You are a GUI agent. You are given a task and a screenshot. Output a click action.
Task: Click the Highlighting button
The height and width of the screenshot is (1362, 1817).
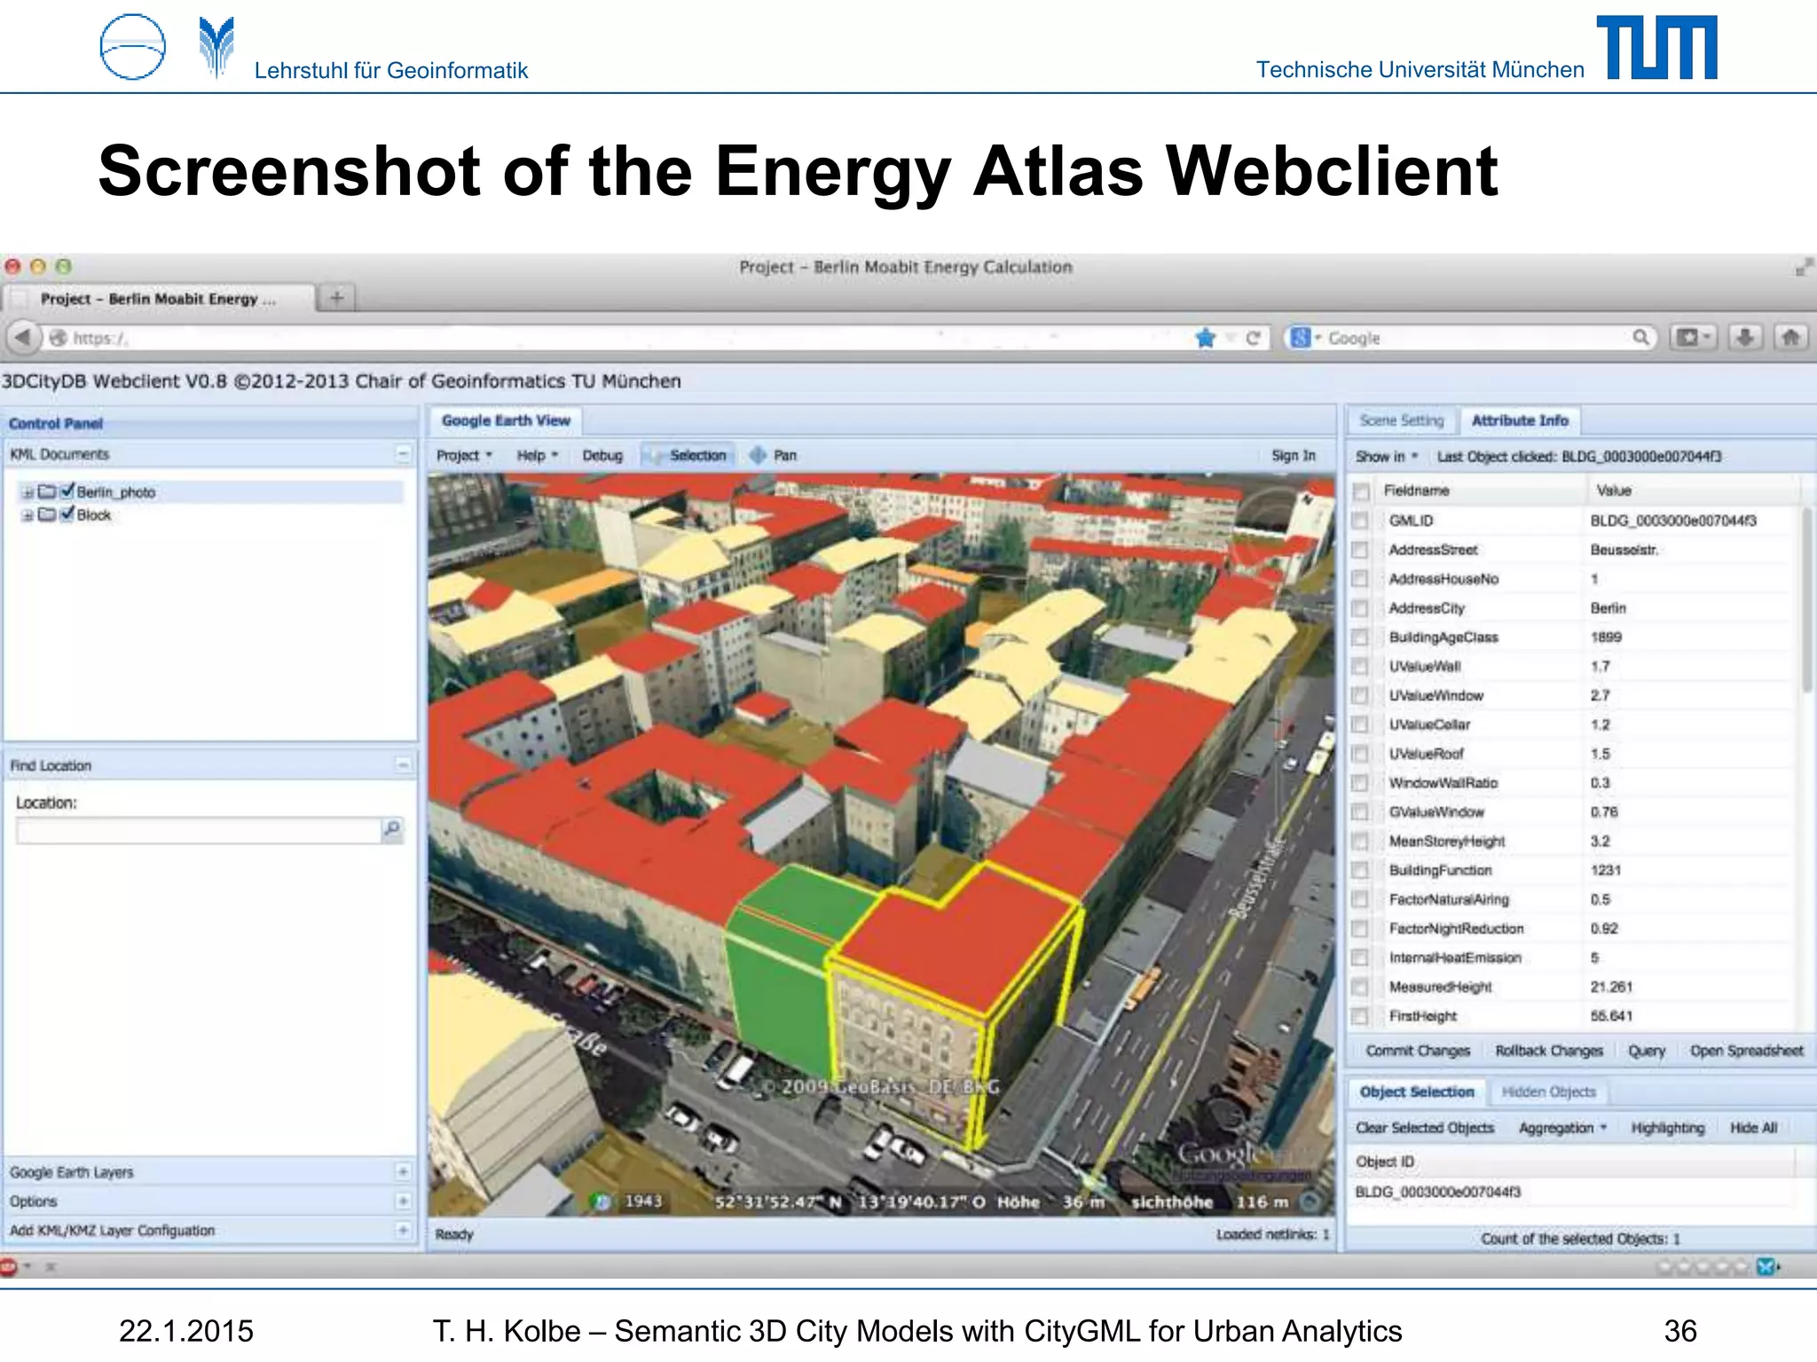1668,1128
